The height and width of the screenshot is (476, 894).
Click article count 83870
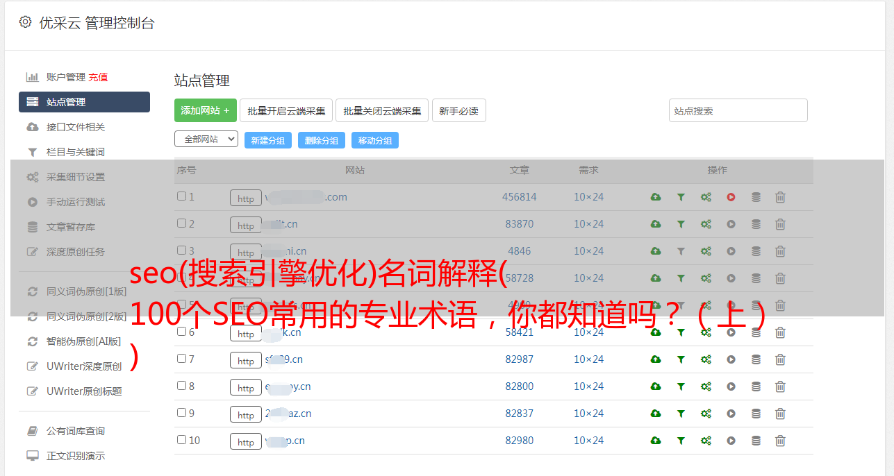[x=520, y=224]
